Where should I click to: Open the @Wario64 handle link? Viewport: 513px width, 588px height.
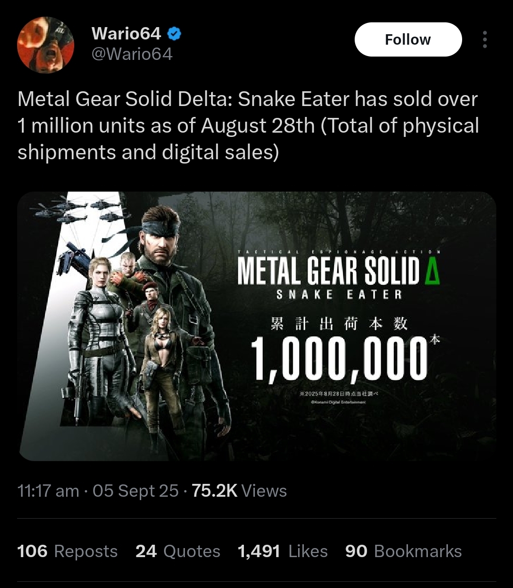pyautogui.click(x=132, y=54)
